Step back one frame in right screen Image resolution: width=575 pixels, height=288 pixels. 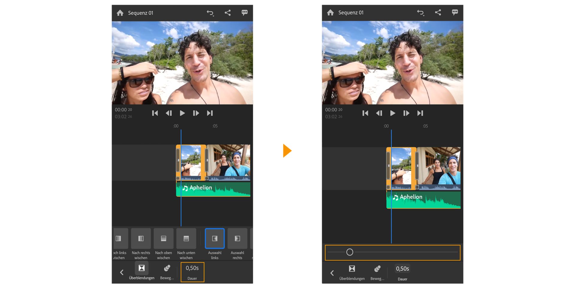[379, 113]
